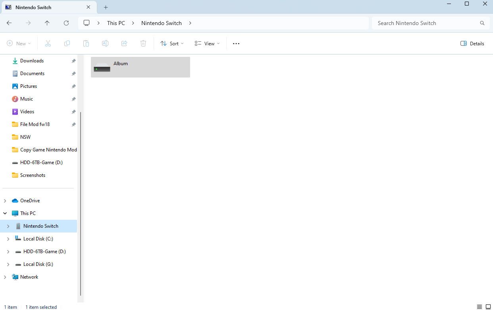The height and width of the screenshot is (310, 493).
Task: Toggle the Details pane
Action: (x=472, y=44)
